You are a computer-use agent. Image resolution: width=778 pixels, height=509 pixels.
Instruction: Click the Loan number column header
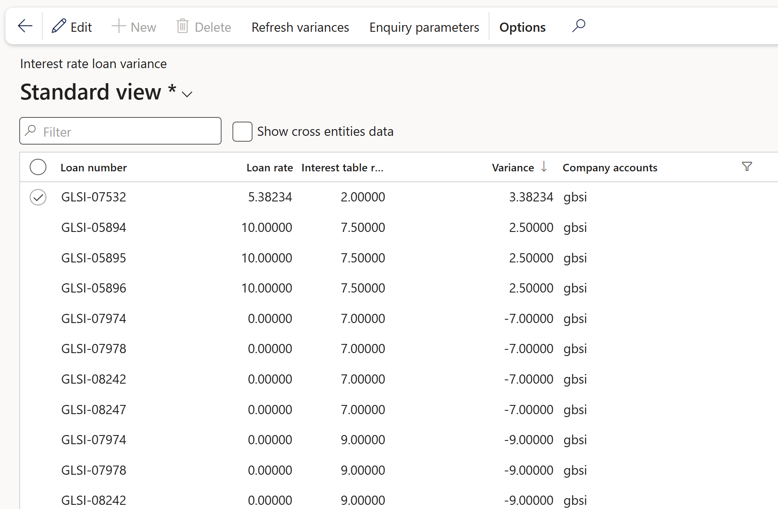click(94, 168)
